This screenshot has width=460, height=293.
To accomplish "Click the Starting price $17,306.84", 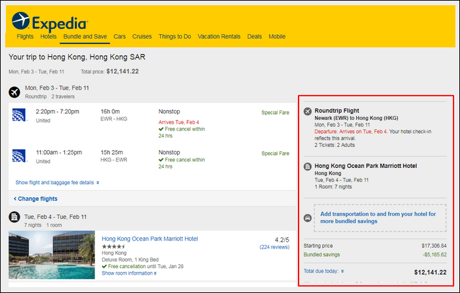I will tap(434, 246).
